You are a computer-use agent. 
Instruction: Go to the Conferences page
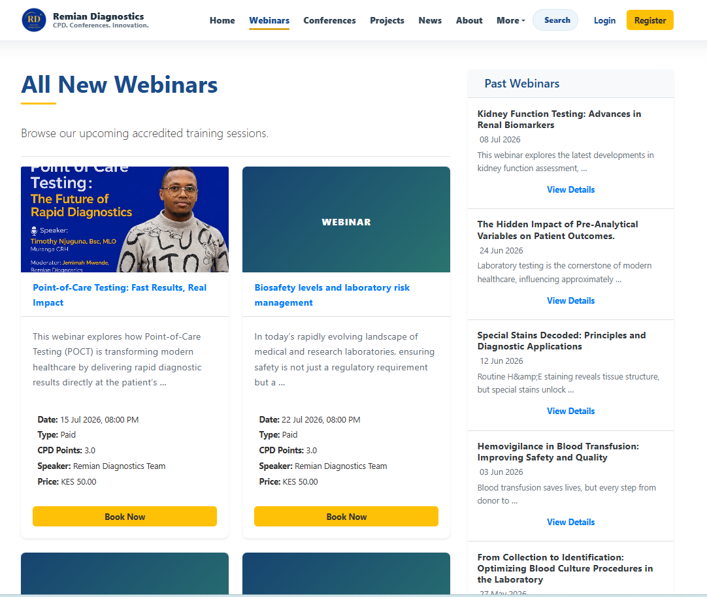coord(329,20)
